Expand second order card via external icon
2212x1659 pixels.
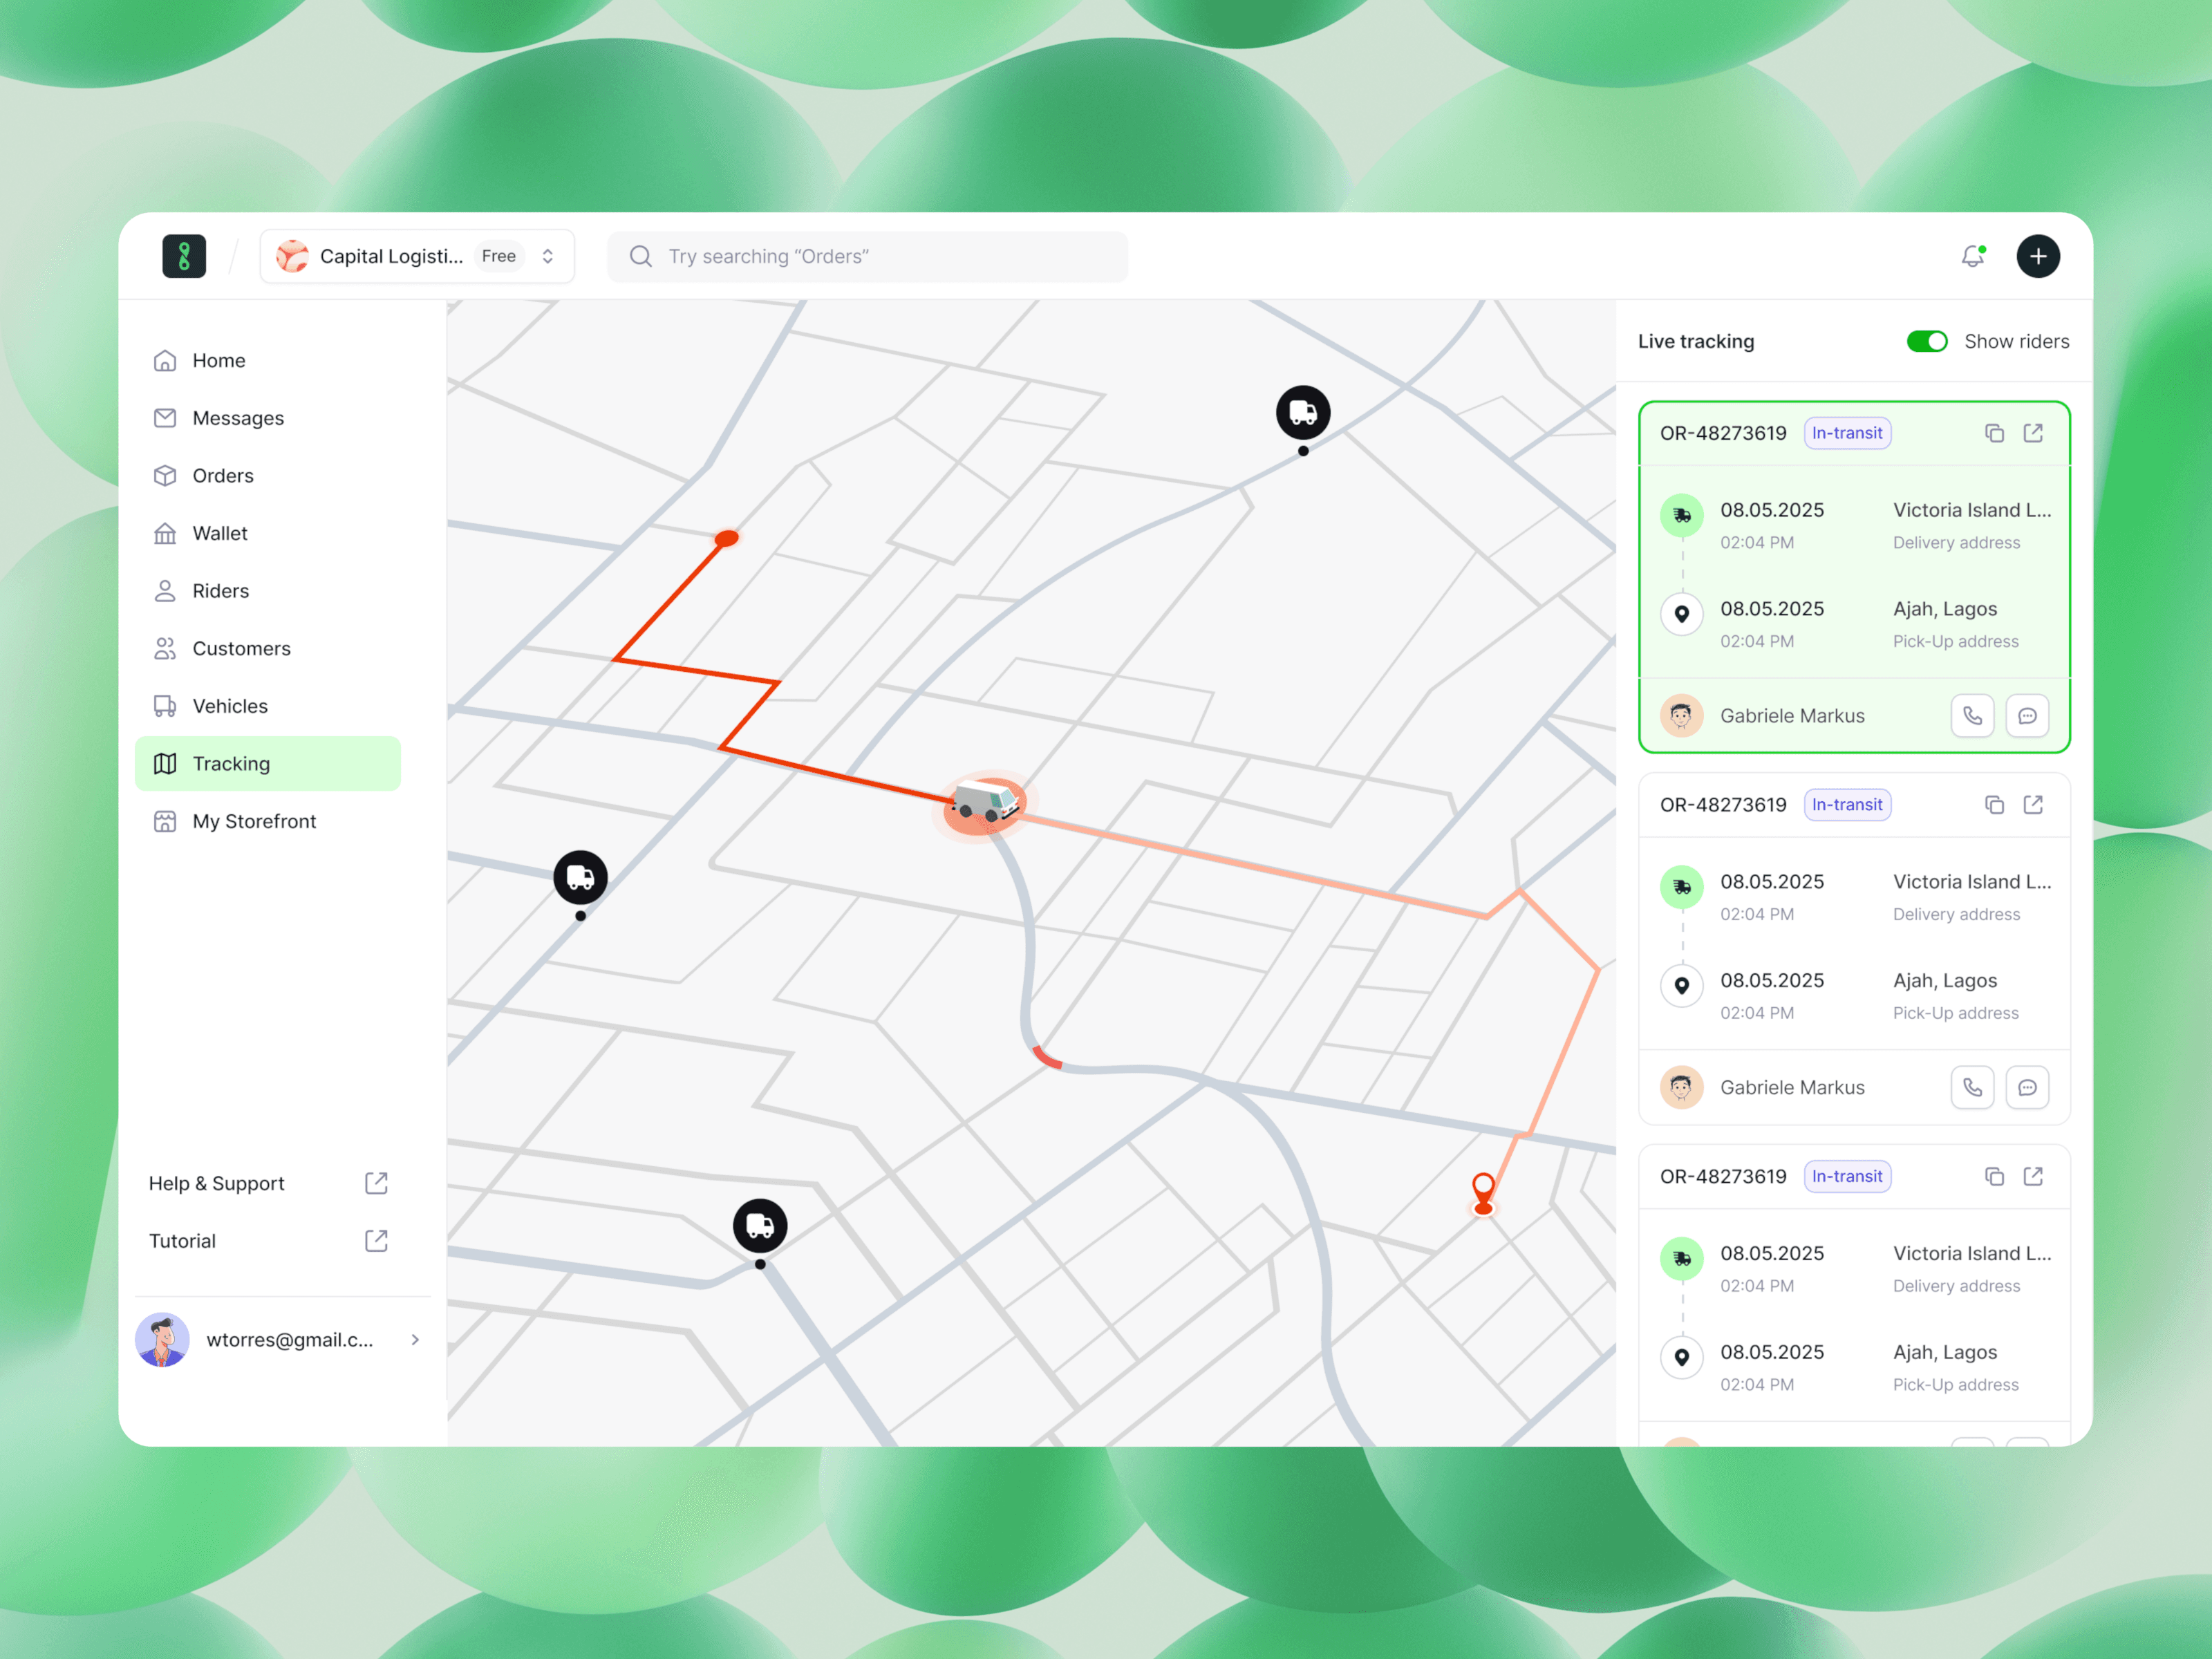click(2033, 805)
